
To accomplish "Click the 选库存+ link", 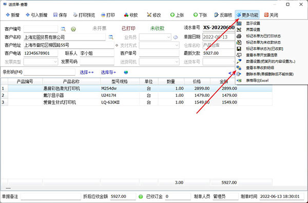I will click(x=108, y=72).
